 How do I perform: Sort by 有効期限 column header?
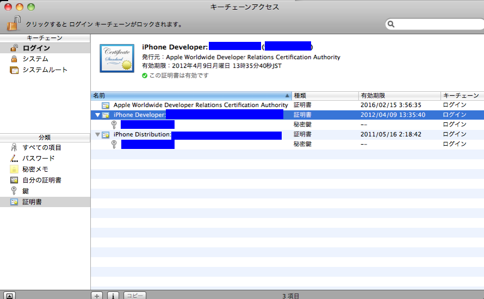click(399, 96)
